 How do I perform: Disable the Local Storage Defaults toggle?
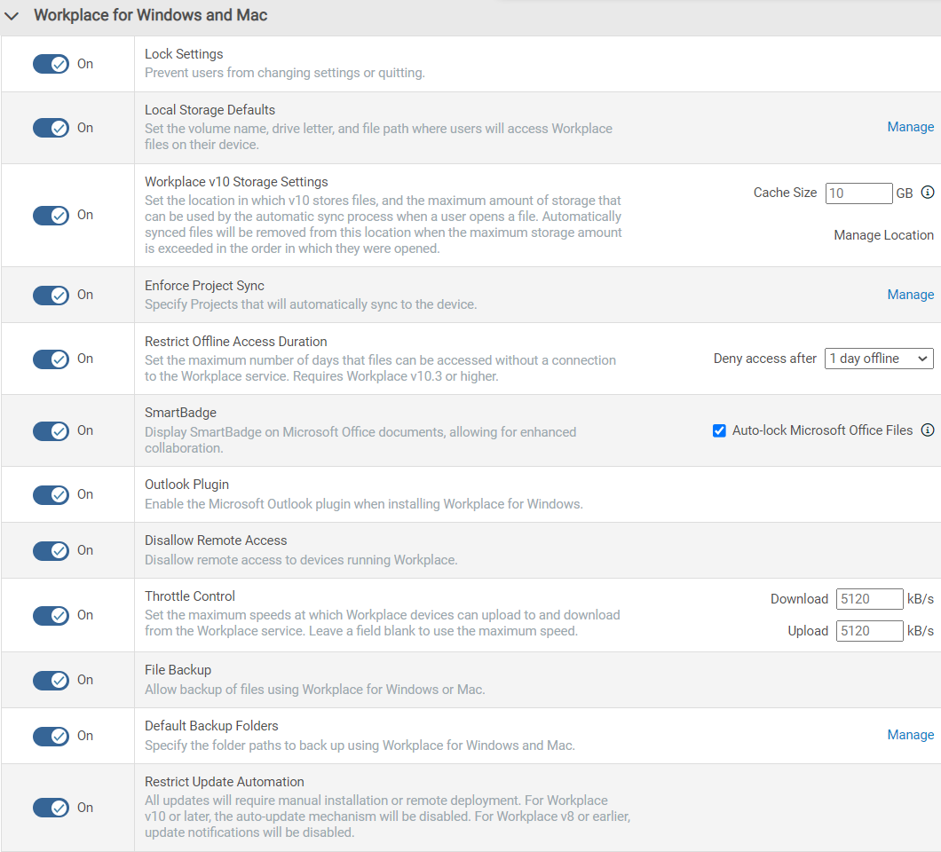pyautogui.click(x=51, y=128)
